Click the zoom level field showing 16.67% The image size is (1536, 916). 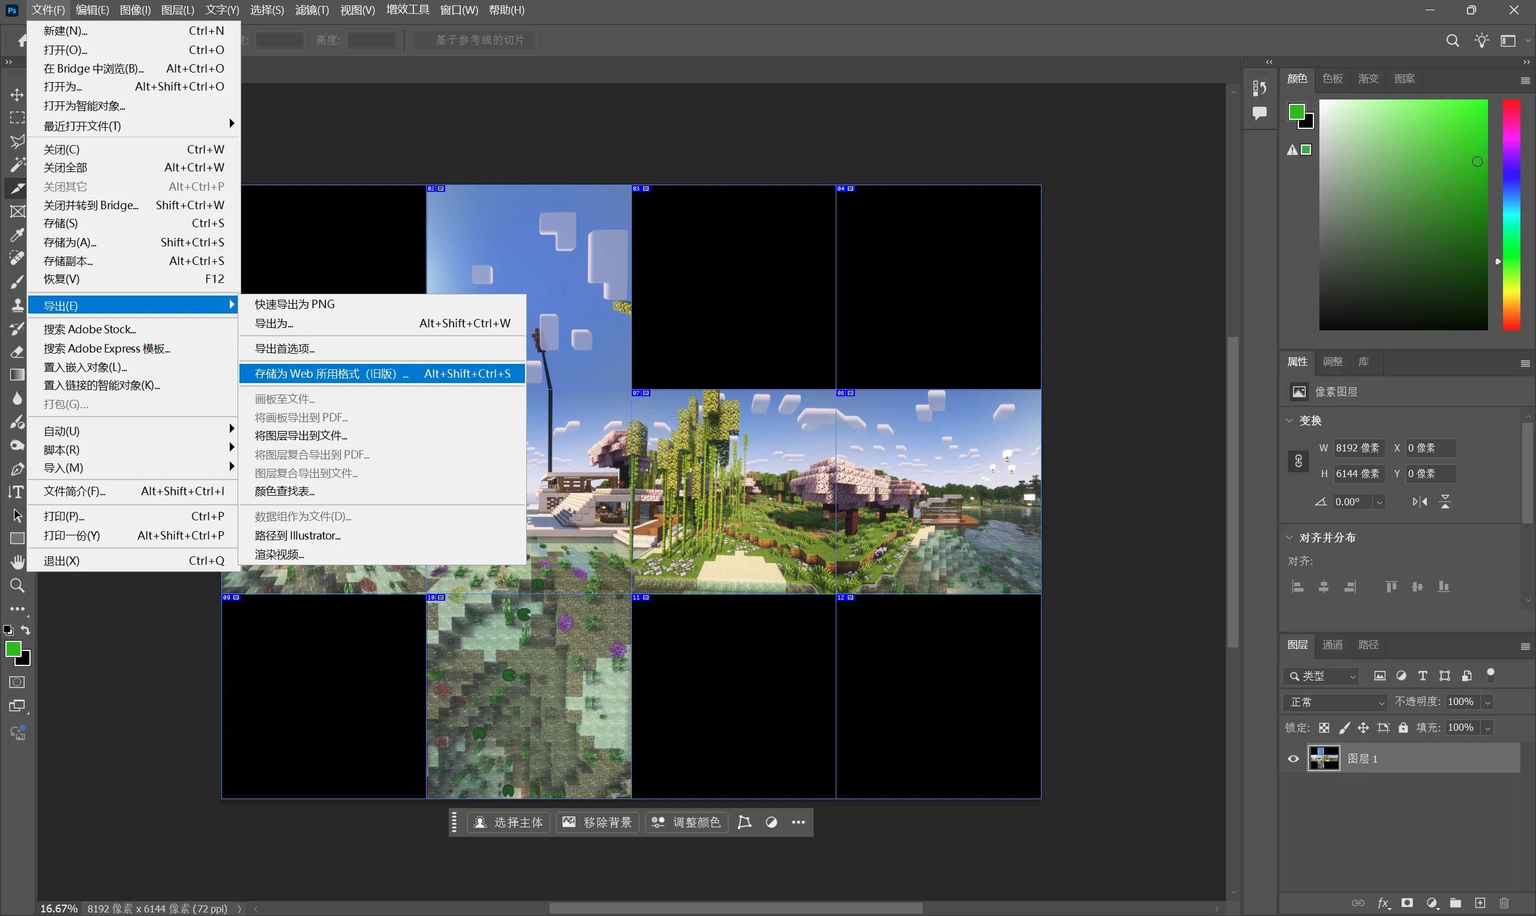coord(59,909)
